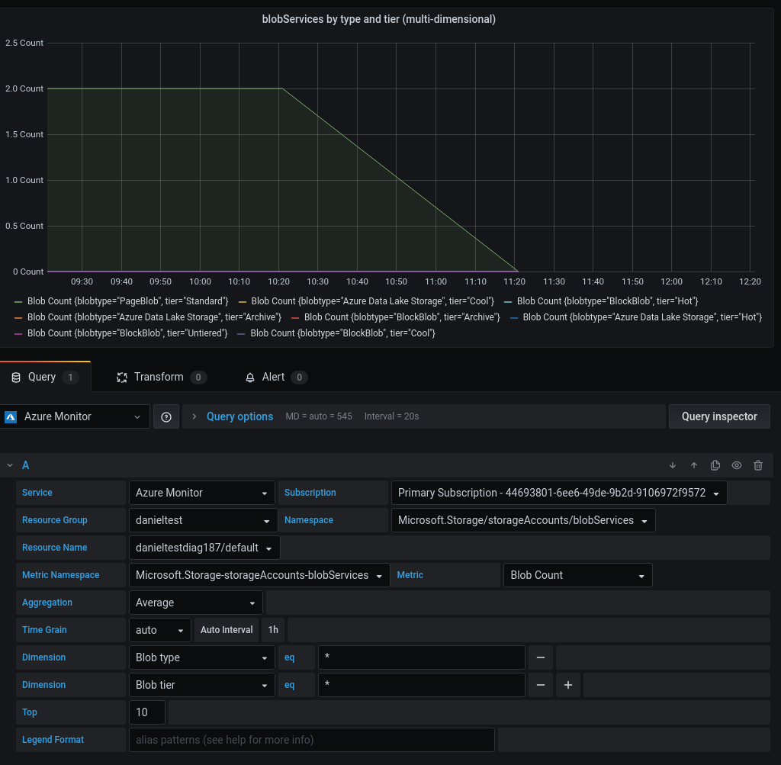Click the Blob tier eq operator
Image resolution: width=781 pixels, height=765 pixels.
click(x=297, y=685)
